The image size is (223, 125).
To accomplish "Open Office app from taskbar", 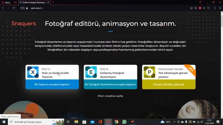I will [x=100, y=122].
